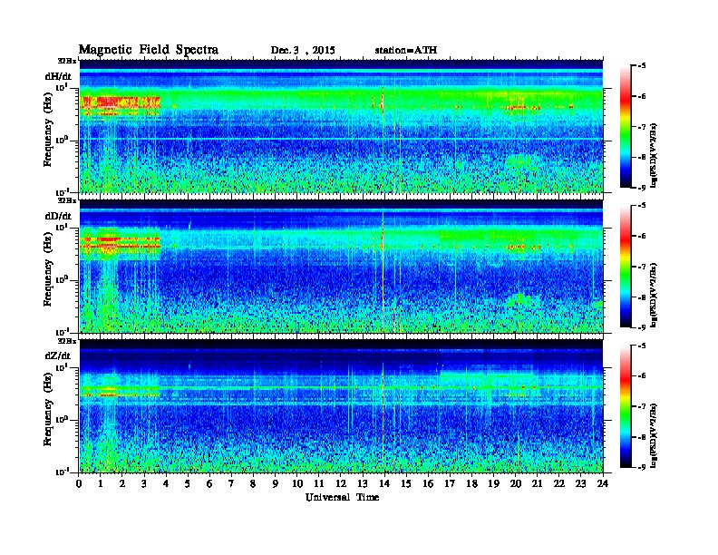The width and height of the screenshot is (718, 555).
Task: Click the station=ATH label
Action: pos(406,51)
